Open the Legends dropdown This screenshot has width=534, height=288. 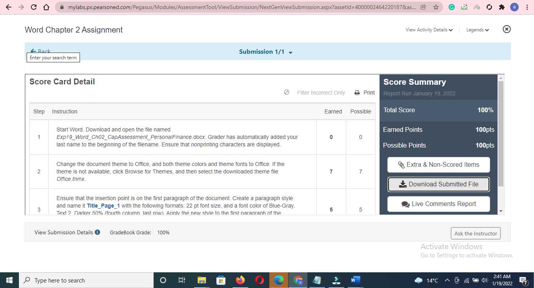coord(478,30)
